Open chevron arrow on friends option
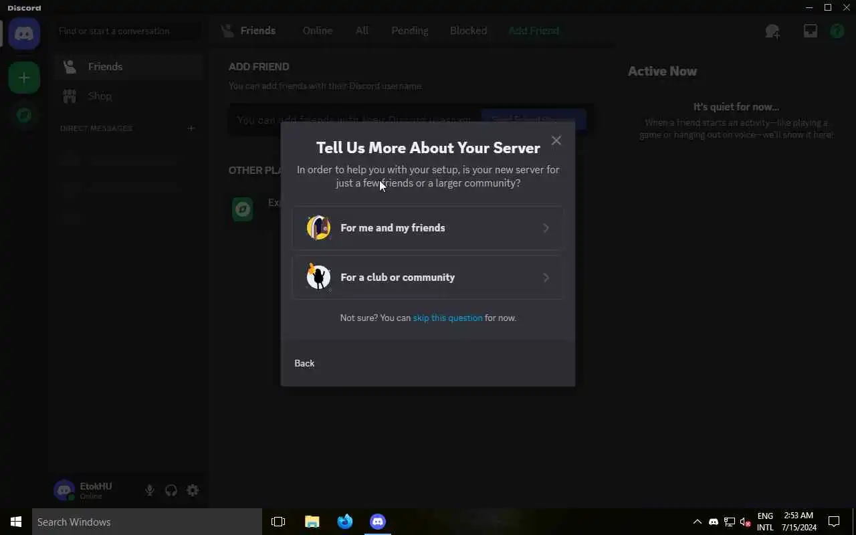856x535 pixels. (x=546, y=228)
